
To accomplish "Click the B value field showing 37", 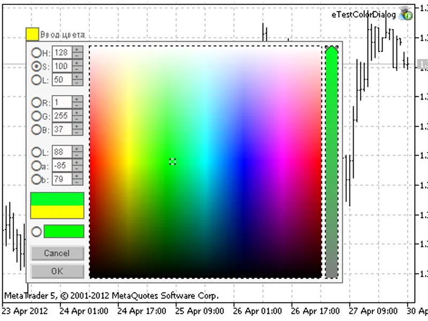I will (x=62, y=129).
